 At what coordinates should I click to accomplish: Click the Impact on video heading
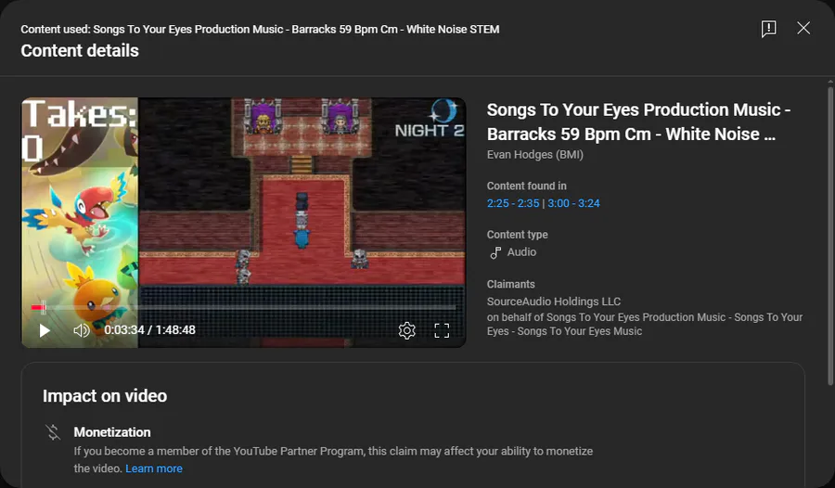tap(105, 396)
